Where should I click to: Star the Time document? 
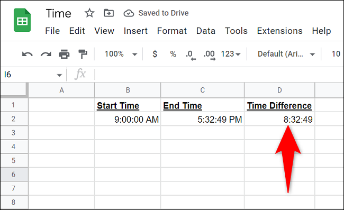pos(89,13)
